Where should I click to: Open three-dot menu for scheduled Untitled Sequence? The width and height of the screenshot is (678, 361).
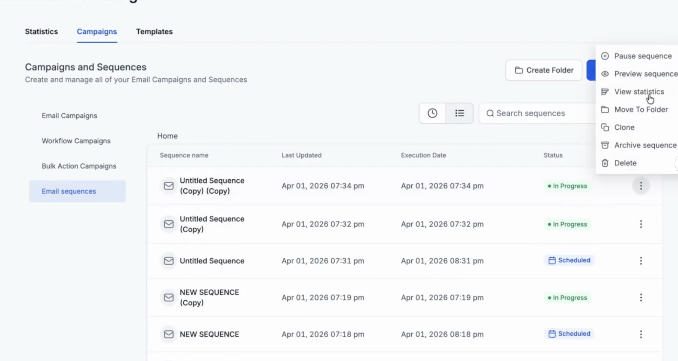pyautogui.click(x=641, y=261)
